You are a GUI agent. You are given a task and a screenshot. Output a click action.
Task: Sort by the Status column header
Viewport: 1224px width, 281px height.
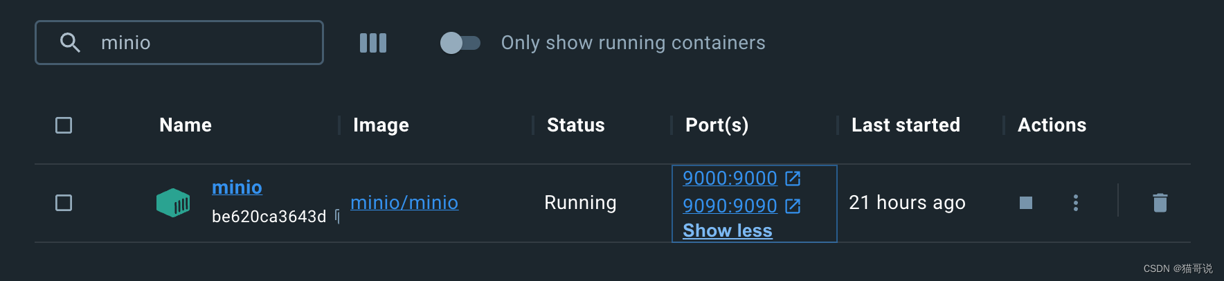click(x=575, y=125)
